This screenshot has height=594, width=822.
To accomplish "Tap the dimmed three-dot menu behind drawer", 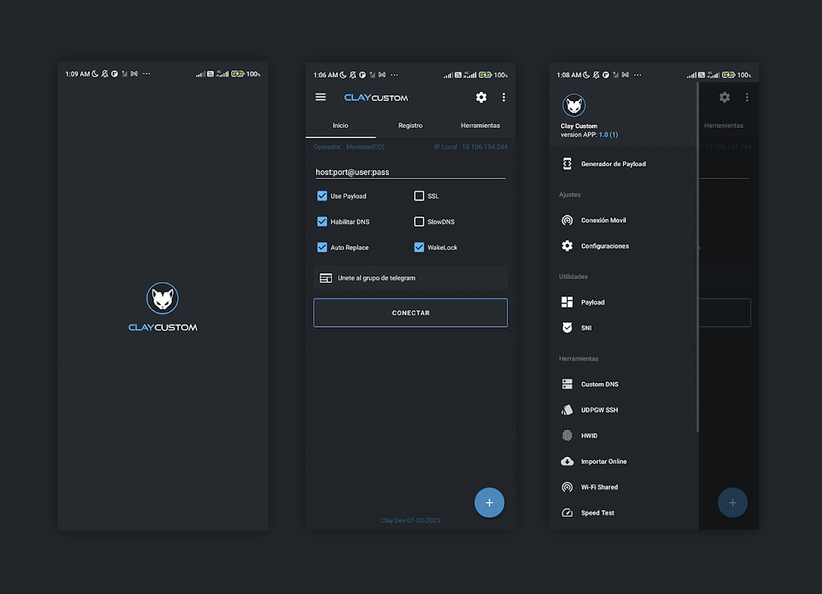I will 747,97.
